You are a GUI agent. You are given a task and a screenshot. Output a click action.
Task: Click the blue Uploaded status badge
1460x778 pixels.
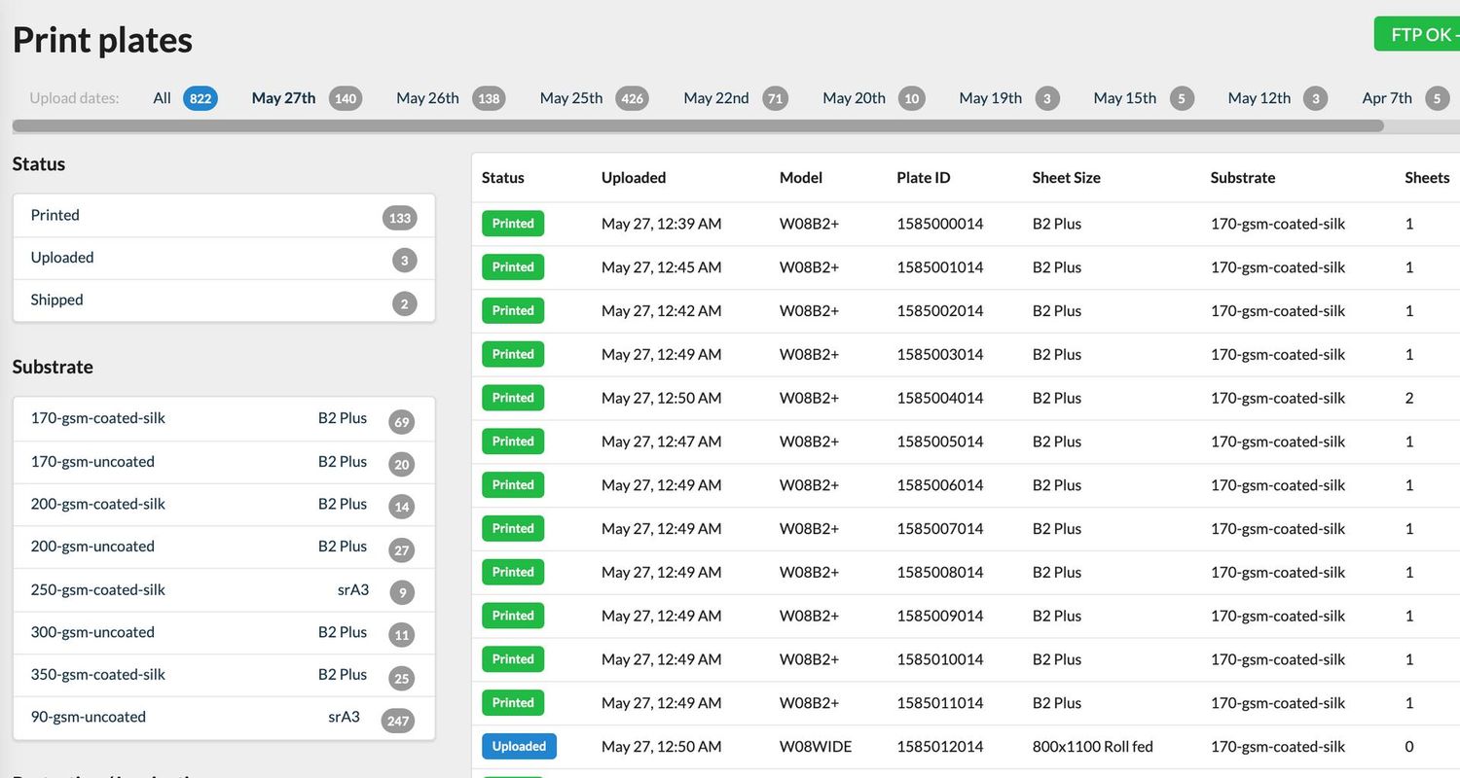pyautogui.click(x=519, y=747)
